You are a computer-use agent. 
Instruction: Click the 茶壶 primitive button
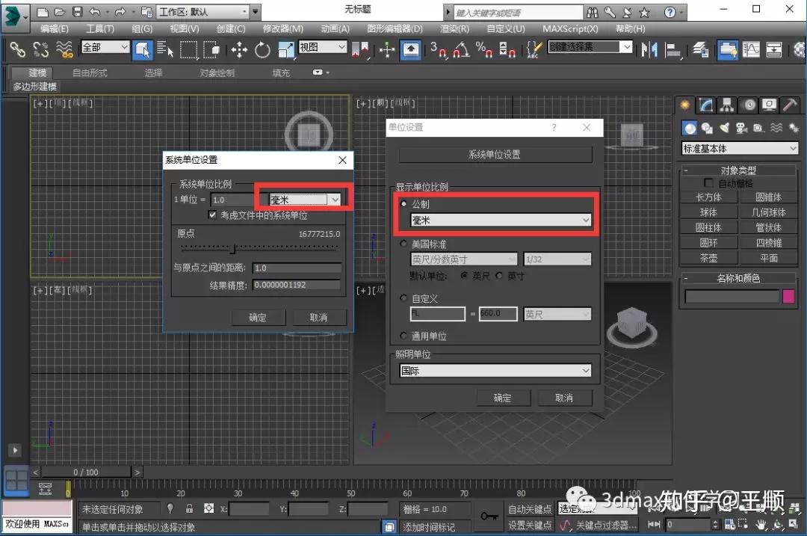pos(708,258)
